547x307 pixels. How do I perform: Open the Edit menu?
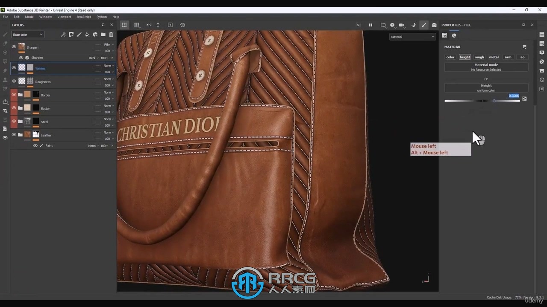pos(16,17)
